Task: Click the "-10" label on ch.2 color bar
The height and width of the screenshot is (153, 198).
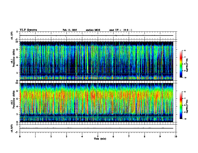Action: 185,119
